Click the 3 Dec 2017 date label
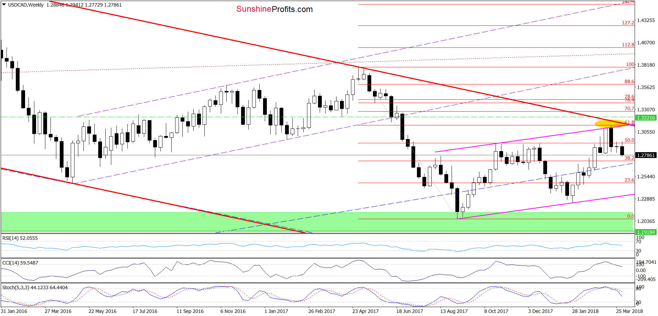Viewport: 658px width, 316px height. click(x=541, y=311)
